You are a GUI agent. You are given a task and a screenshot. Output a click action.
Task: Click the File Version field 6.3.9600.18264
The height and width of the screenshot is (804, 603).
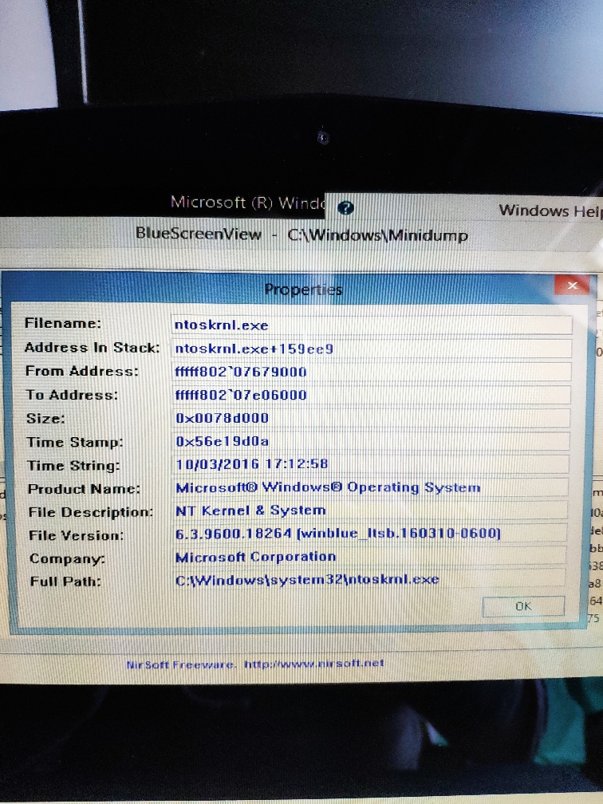369,534
